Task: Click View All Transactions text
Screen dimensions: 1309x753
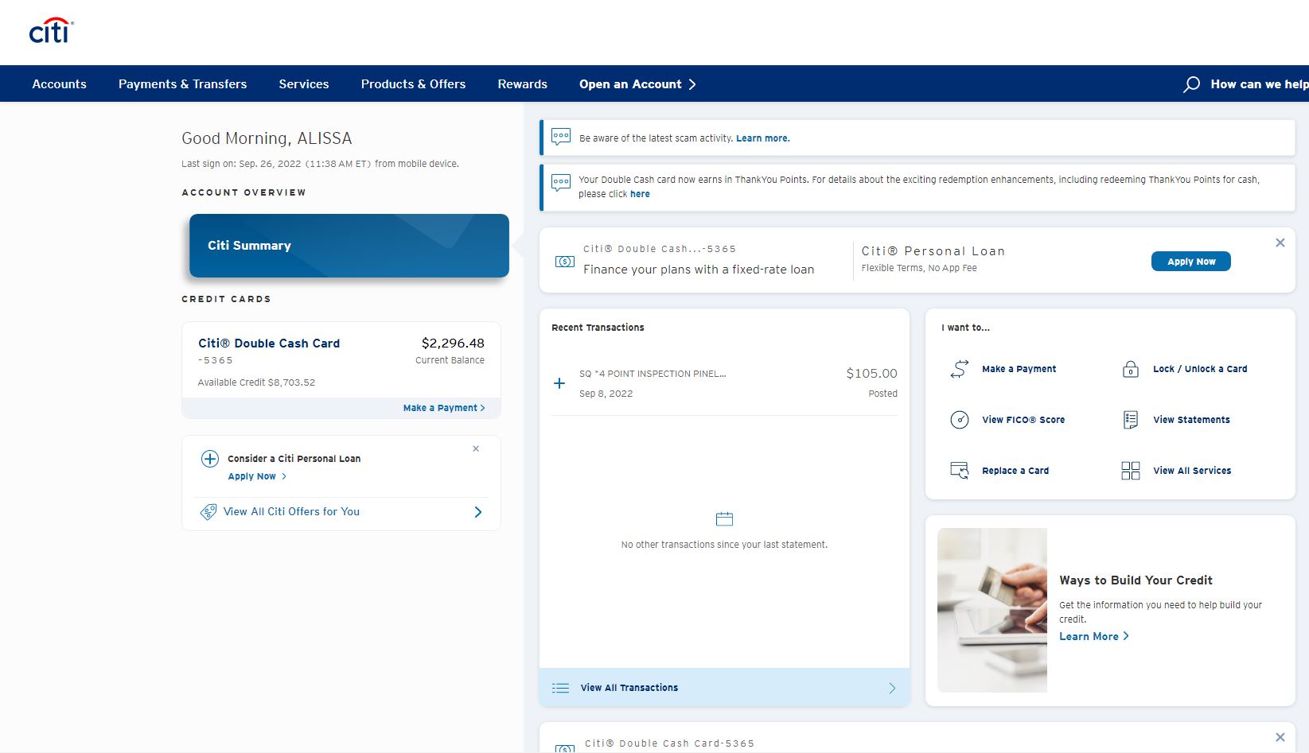Action: point(629,688)
